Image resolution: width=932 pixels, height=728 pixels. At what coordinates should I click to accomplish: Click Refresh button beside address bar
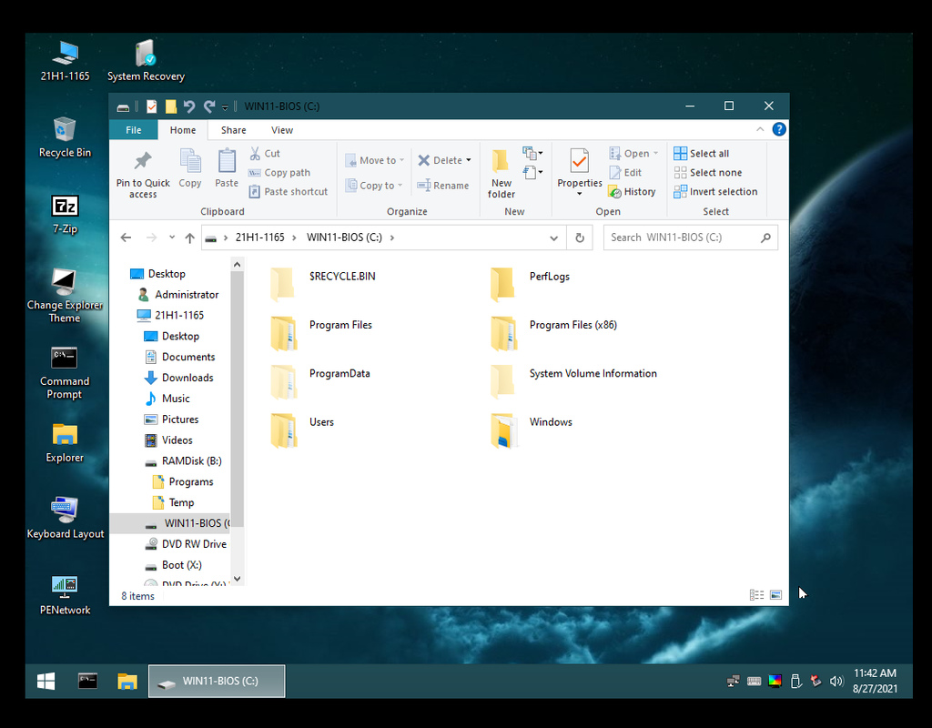(580, 238)
